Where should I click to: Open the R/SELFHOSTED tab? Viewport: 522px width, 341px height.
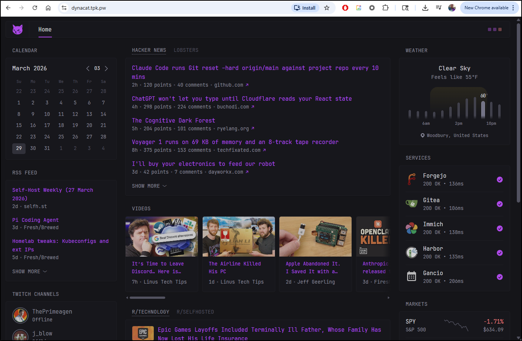pos(195,312)
